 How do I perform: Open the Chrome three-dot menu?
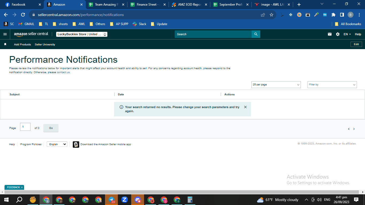click(x=359, y=15)
